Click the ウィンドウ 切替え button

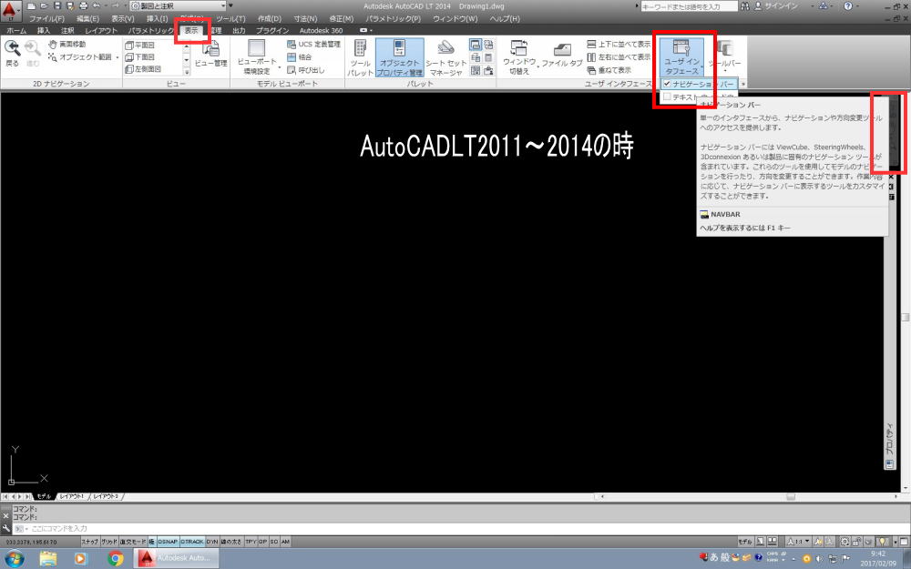519,56
